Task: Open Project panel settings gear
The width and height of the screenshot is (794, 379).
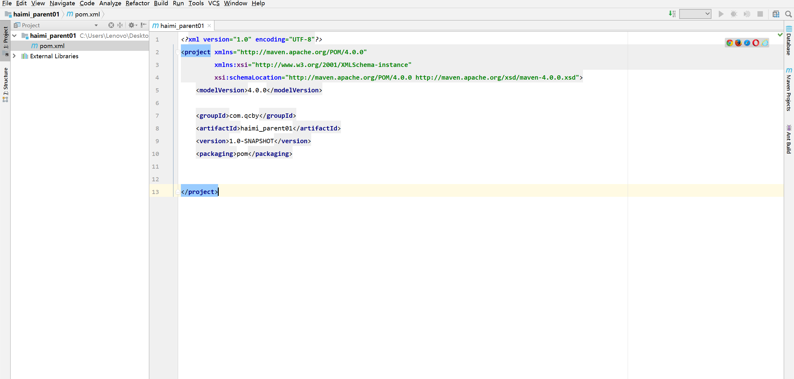Action: (x=132, y=25)
